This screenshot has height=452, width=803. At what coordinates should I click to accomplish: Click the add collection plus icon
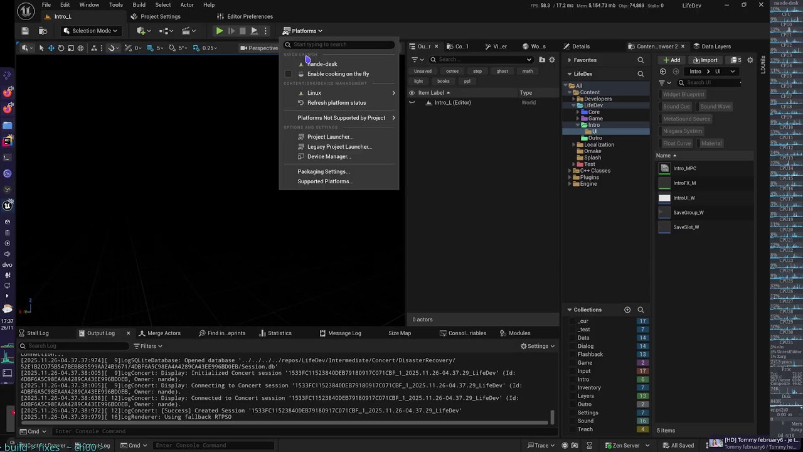coord(627,309)
